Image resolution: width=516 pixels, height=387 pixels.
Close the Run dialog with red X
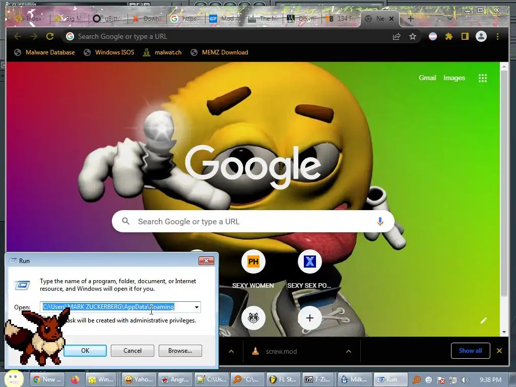click(206, 261)
